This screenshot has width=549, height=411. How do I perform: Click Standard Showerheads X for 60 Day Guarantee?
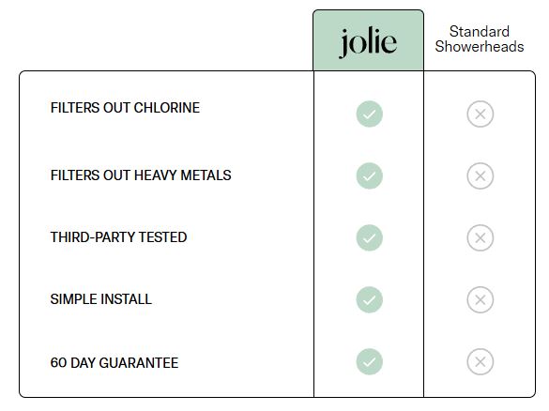pos(480,361)
